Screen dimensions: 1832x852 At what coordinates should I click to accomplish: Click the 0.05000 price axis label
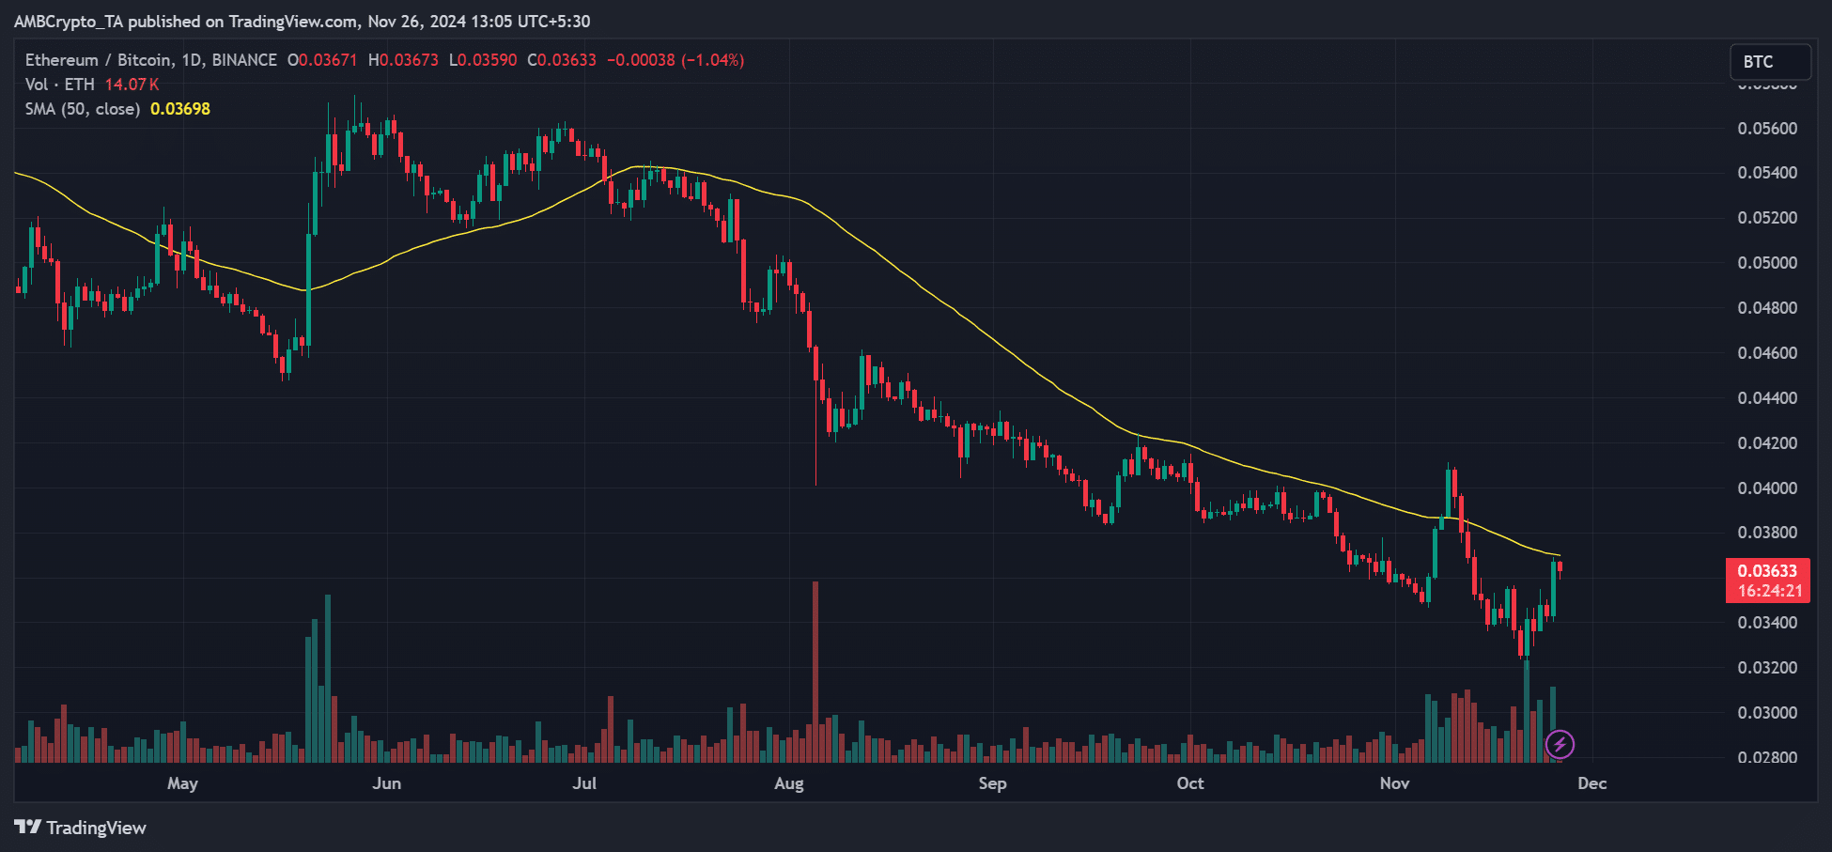[1767, 263]
